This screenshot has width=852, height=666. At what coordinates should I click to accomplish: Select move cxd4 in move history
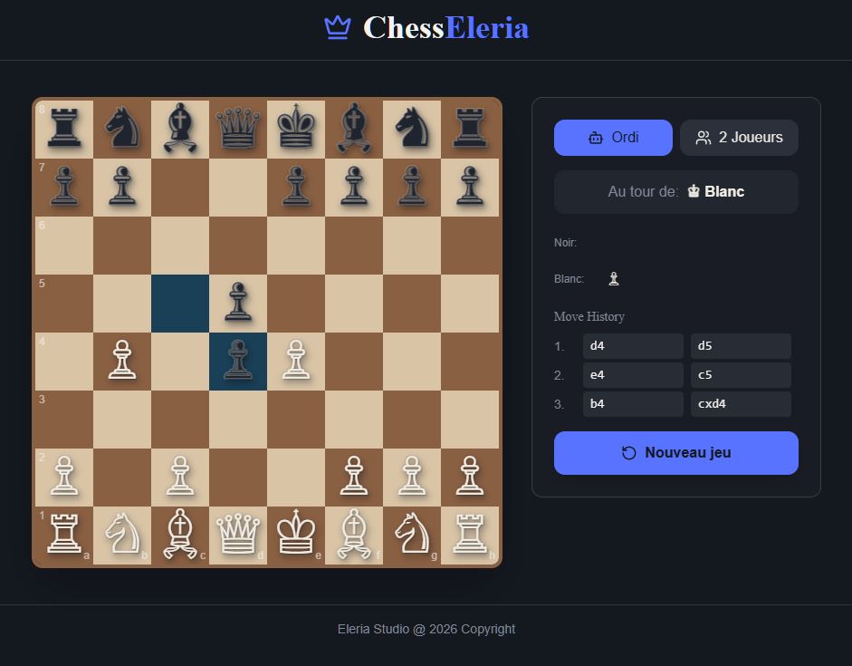pos(741,404)
